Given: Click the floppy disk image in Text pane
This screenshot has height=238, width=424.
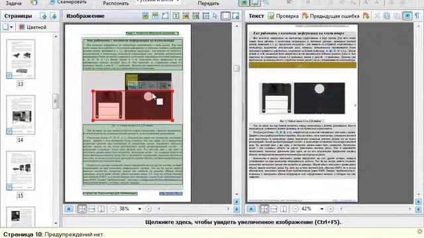Looking at the screenshot, I should click(x=302, y=99).
